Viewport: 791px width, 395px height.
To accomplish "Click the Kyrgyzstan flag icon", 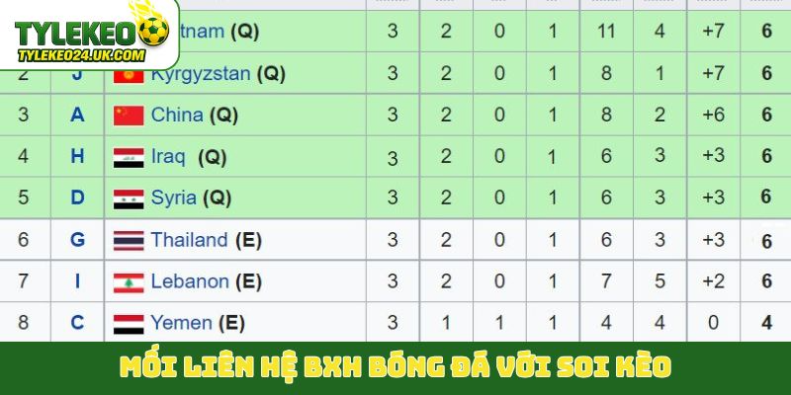I will [x=129, y=74].
